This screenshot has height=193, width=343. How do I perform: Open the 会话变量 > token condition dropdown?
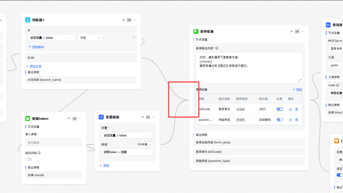coord(52,38)
